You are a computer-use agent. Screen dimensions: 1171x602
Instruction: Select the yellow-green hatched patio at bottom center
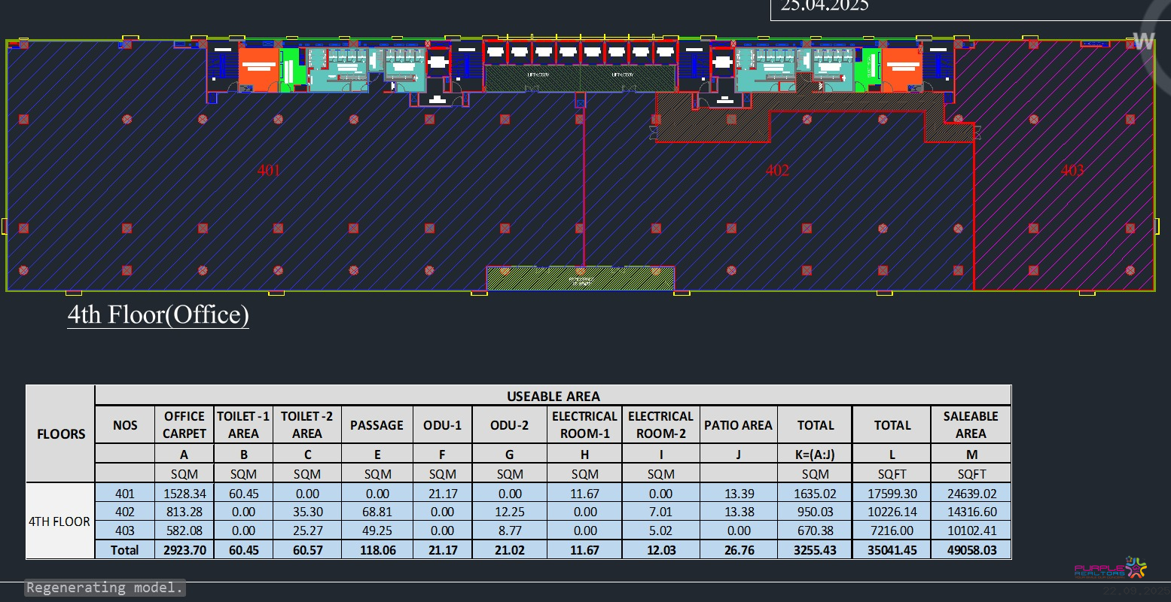(x=580, y=280)
